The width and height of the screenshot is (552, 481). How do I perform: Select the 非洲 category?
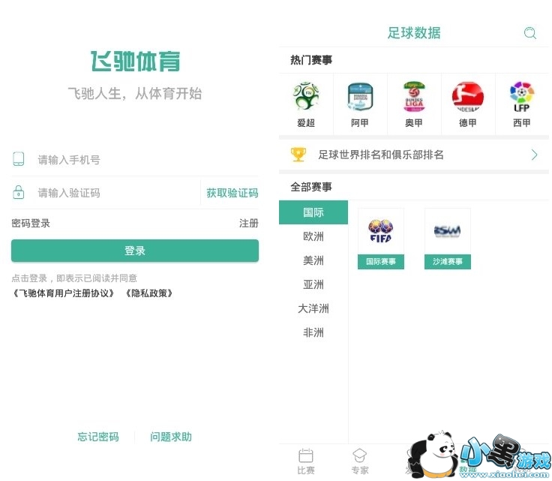pos(313,332)
